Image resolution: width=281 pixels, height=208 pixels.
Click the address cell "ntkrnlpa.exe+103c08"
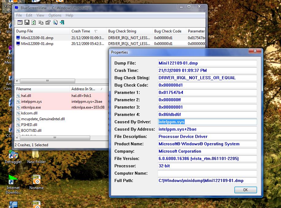tap(88, 107)
